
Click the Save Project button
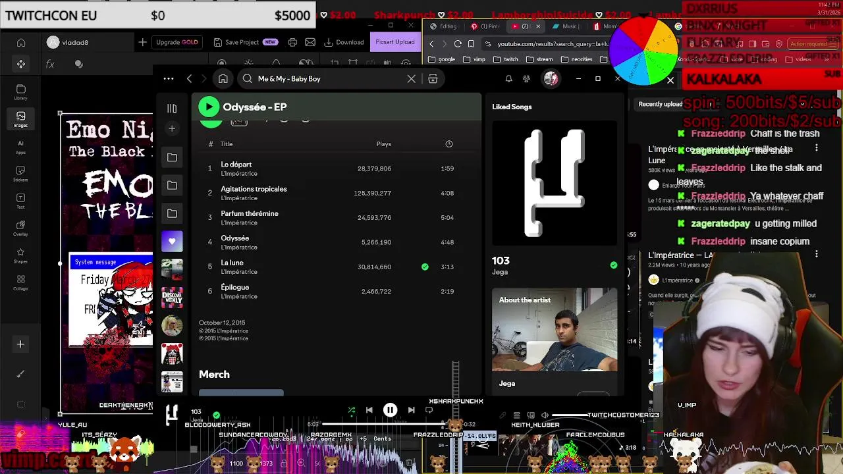246,42
